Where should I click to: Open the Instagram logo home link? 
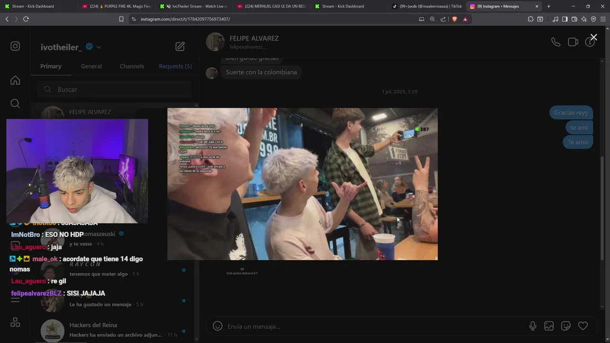point(15,46)
